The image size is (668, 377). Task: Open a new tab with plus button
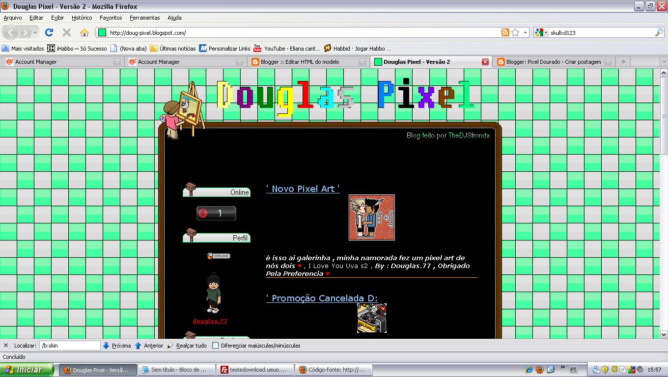623,62
